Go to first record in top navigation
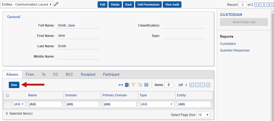The height and width of the screenshot is (121, 274). pyautogui.click(x=256, y=5)
